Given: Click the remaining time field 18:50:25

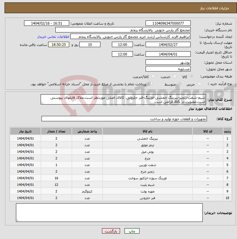Looking at the screenshot, I should click(x=59, y=44).
